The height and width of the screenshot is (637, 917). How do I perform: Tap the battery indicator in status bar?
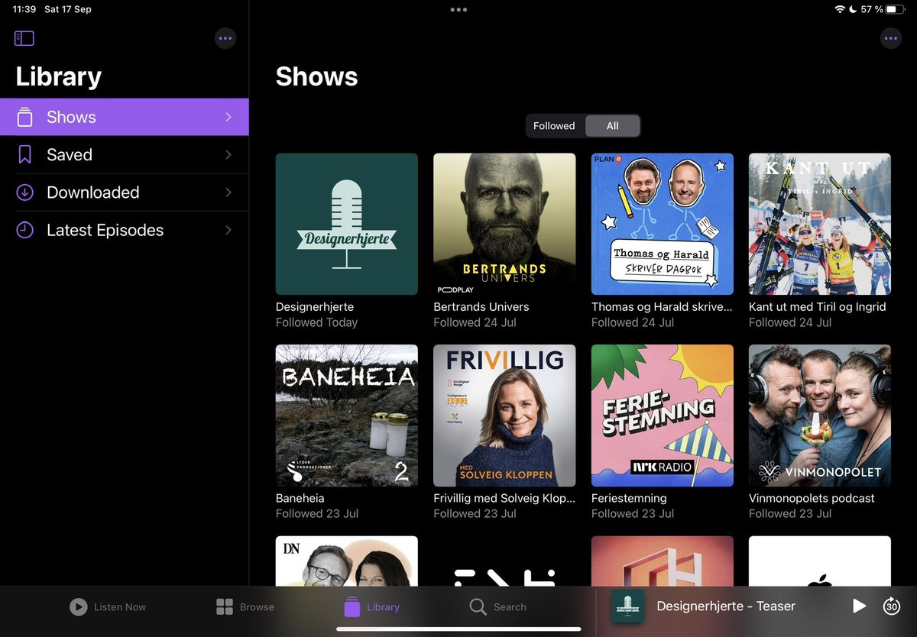pyautogui.click(x=895, y=9)
